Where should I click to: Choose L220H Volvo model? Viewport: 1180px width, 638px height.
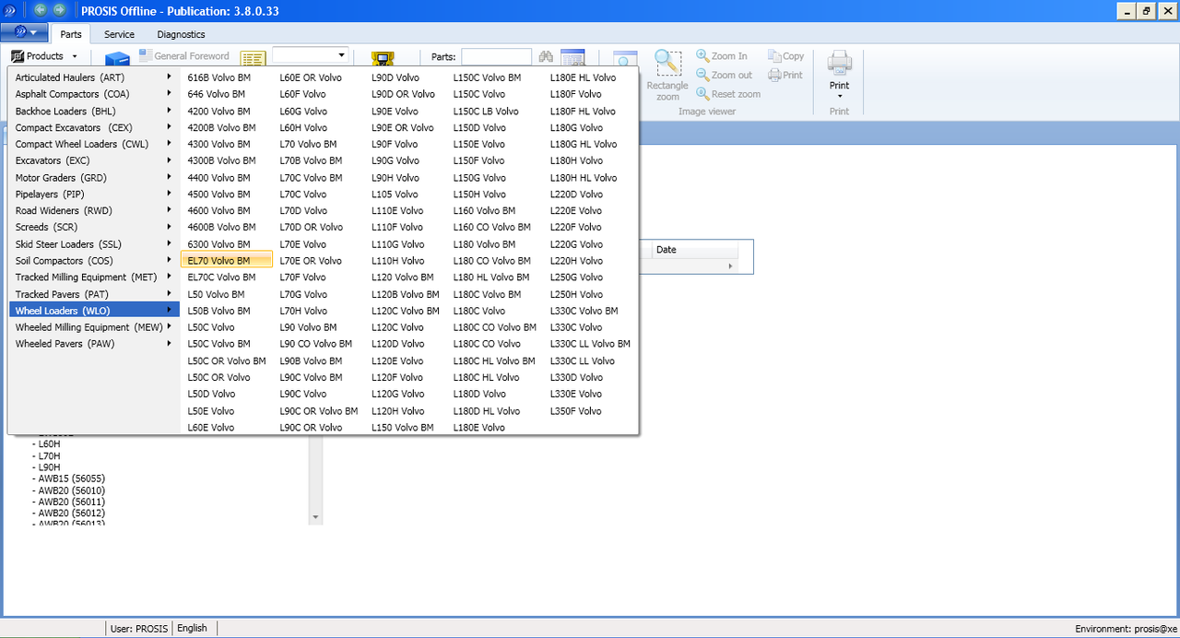tap(576, 261)
